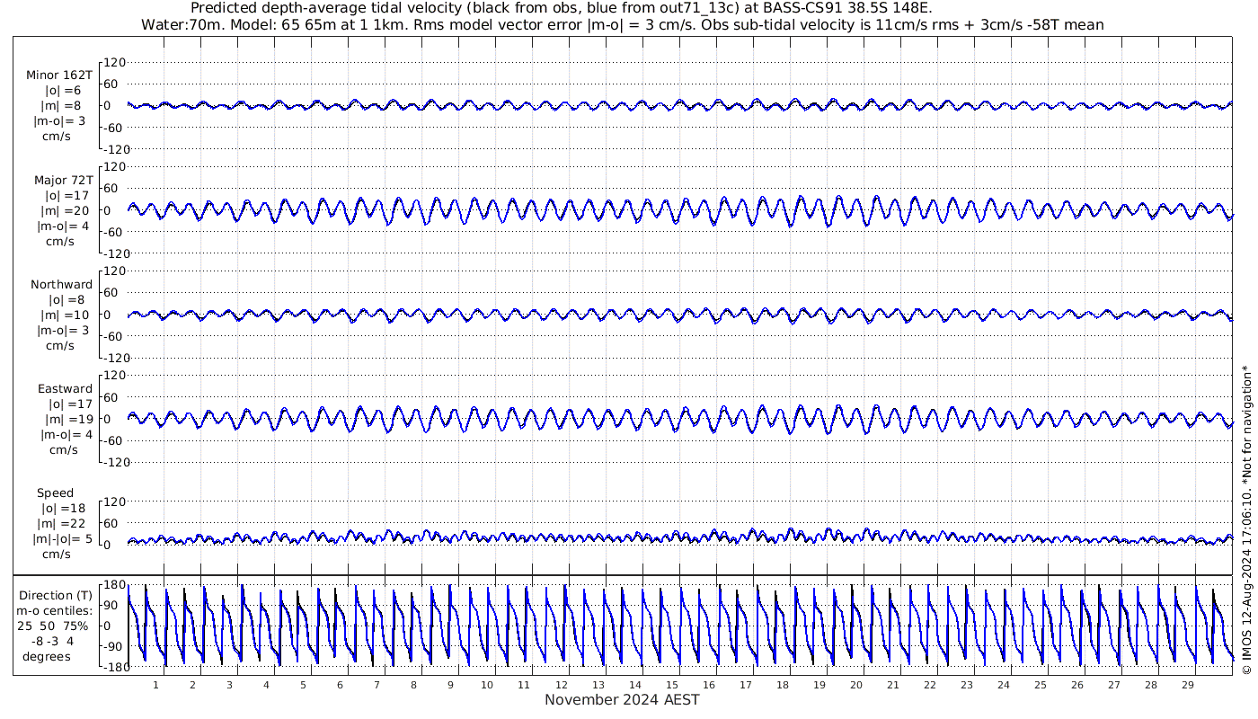
Task: Click '|m-o|= 4' under Major 72T
Action: [x=61, y=226]
